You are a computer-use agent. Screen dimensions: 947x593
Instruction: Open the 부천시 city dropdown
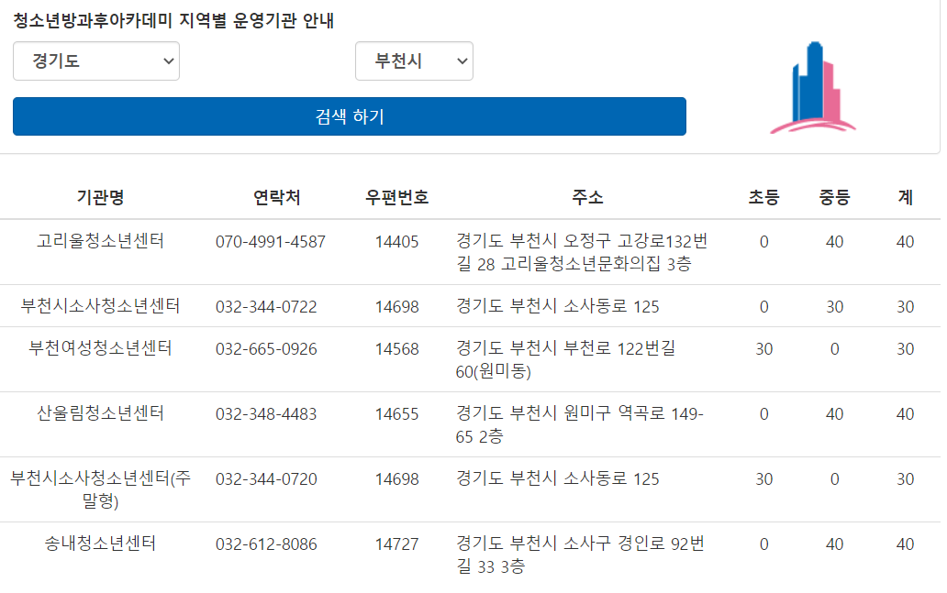pos(414,60)
